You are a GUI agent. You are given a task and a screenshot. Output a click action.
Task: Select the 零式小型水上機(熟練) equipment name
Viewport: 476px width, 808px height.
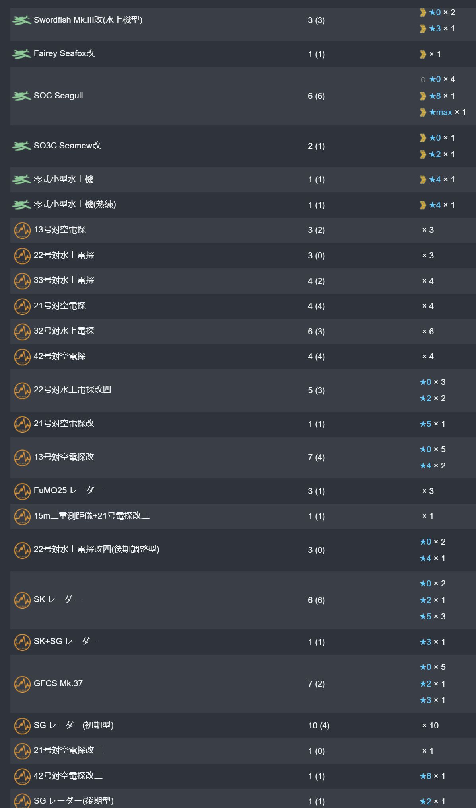tap(75, 205)
